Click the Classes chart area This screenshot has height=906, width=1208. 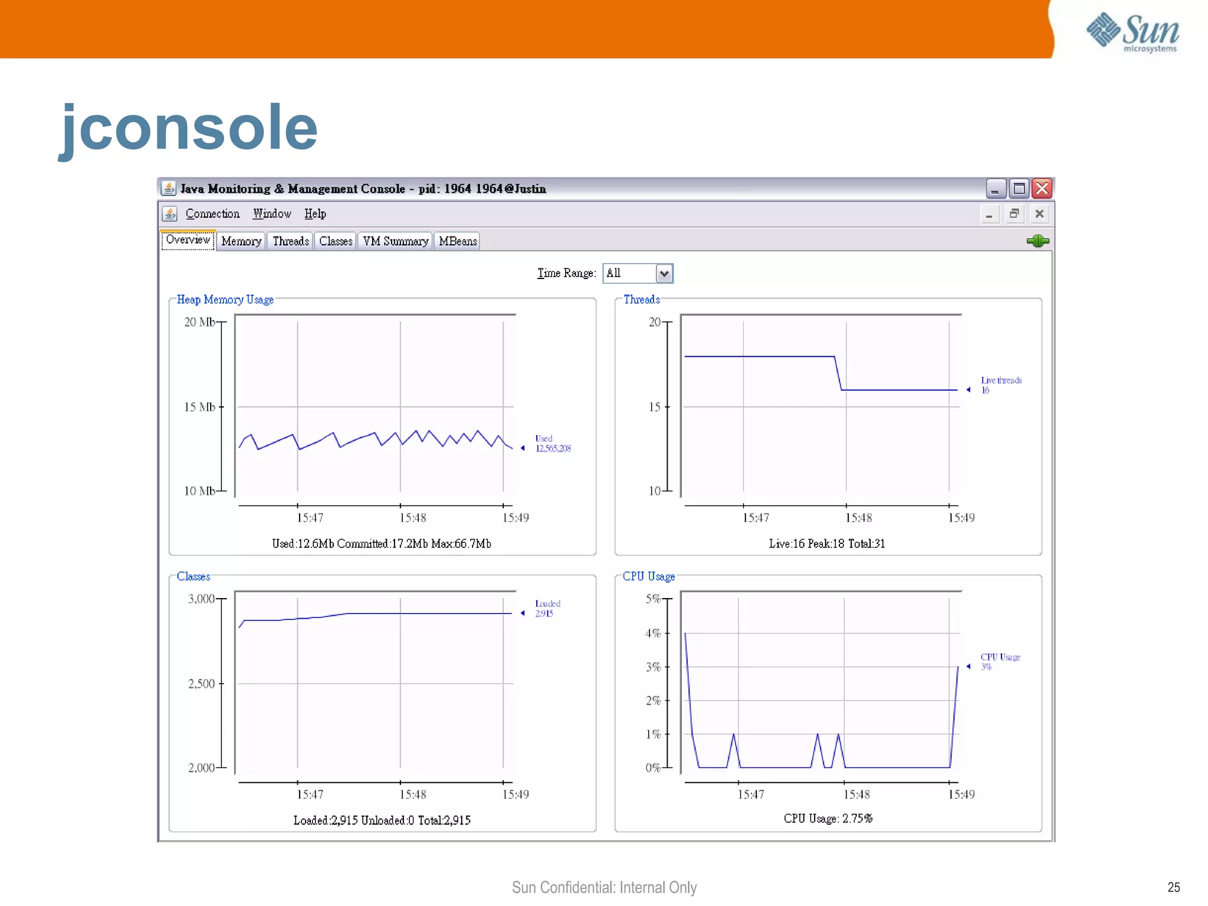pos(375,682)
